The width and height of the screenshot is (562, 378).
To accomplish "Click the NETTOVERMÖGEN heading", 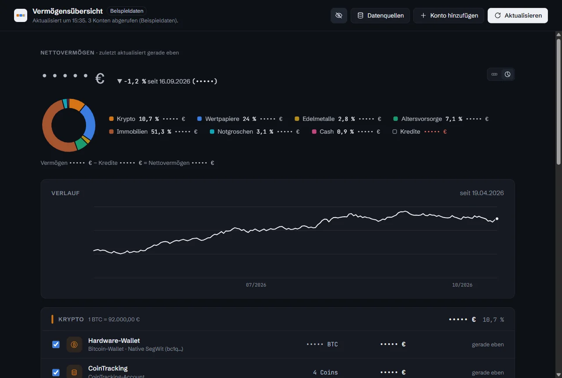I will pyautogui.click(x=67, y=53).
